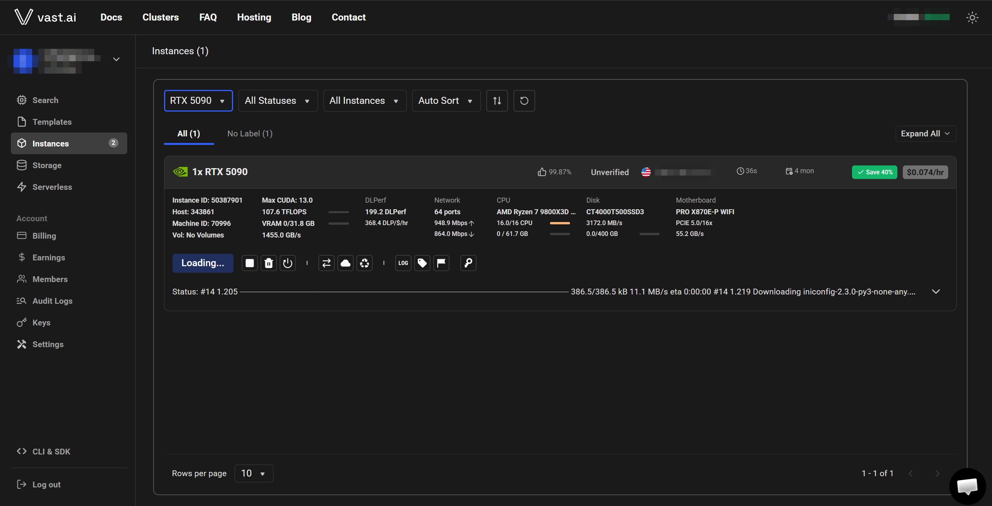
Task: Toggle the light theme sun icon
Action: pos(972,17)
